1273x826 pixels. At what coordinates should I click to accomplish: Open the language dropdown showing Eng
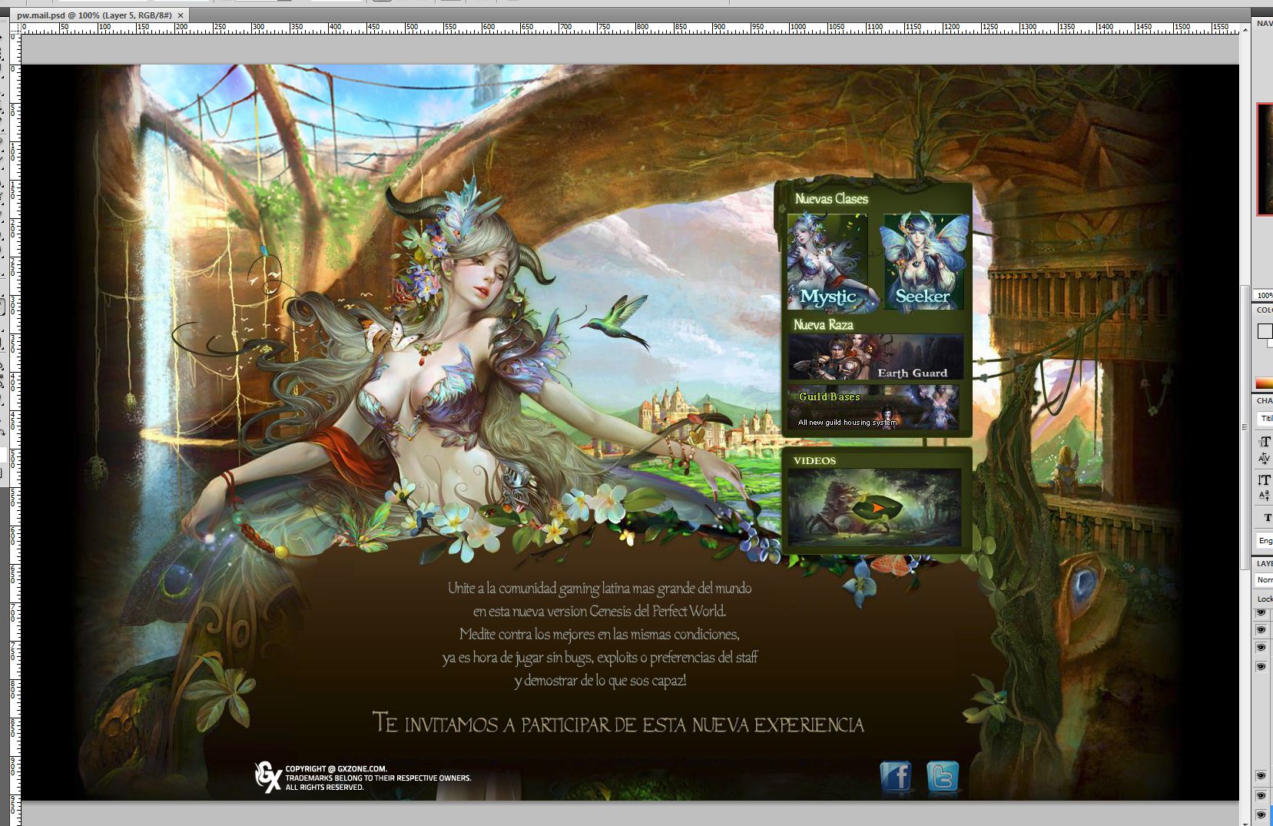[1265, 541]
